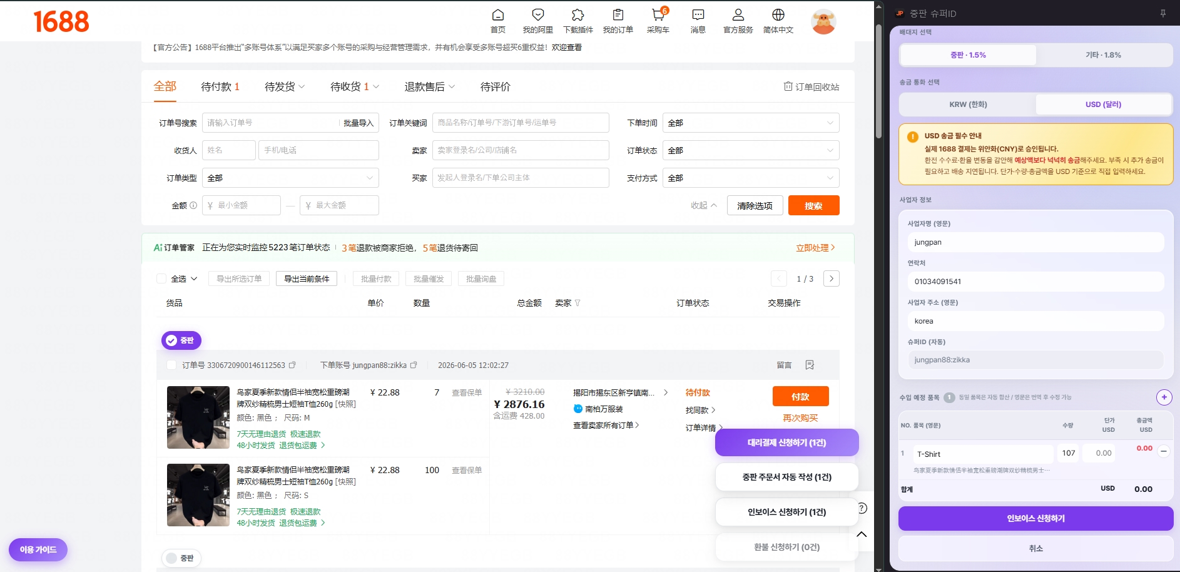Select USD (달러) currency option
1180x572 pixels.
pyautogui.click(x=1103, y=105)
